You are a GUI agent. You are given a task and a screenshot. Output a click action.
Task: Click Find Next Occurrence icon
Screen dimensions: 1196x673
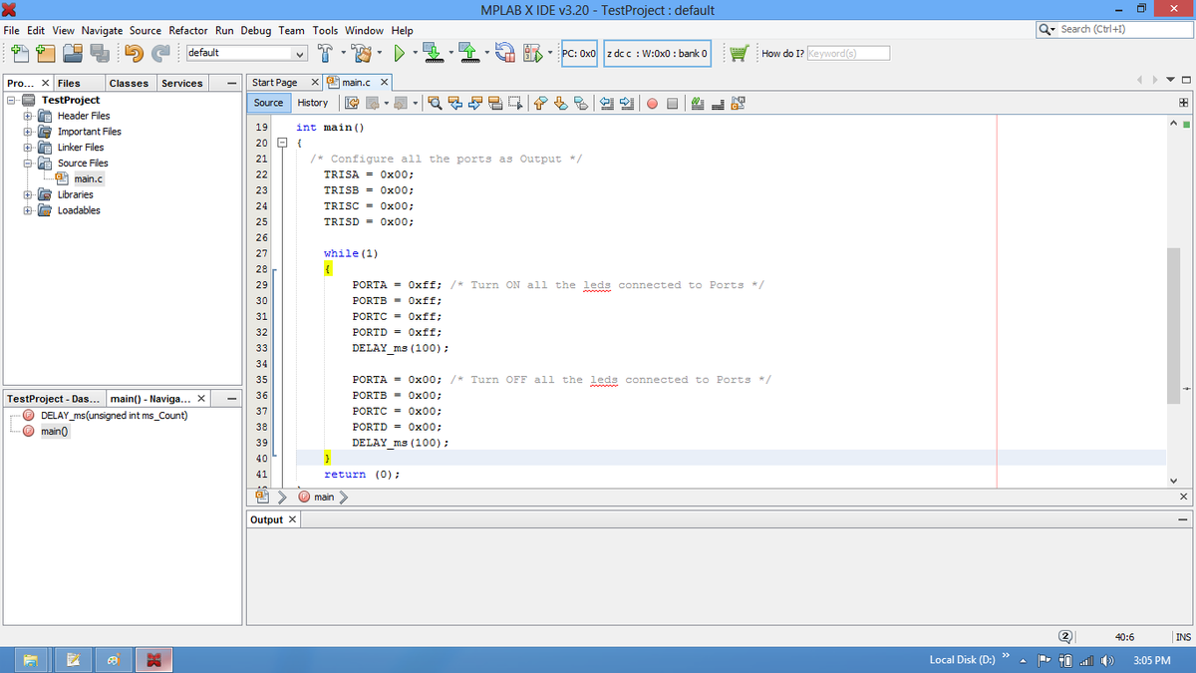pos(474,103)
